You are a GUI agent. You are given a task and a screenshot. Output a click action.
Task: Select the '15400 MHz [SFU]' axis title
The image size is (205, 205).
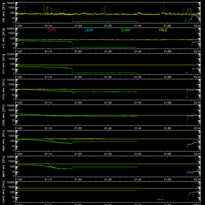[x=4, y=192]
